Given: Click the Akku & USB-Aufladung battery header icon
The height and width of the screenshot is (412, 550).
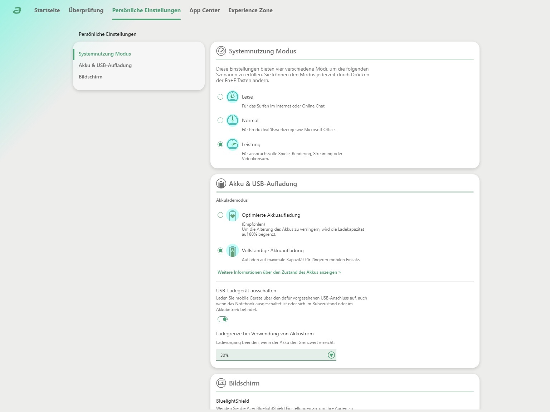Looking at the screenshot, I should point(221,184).
